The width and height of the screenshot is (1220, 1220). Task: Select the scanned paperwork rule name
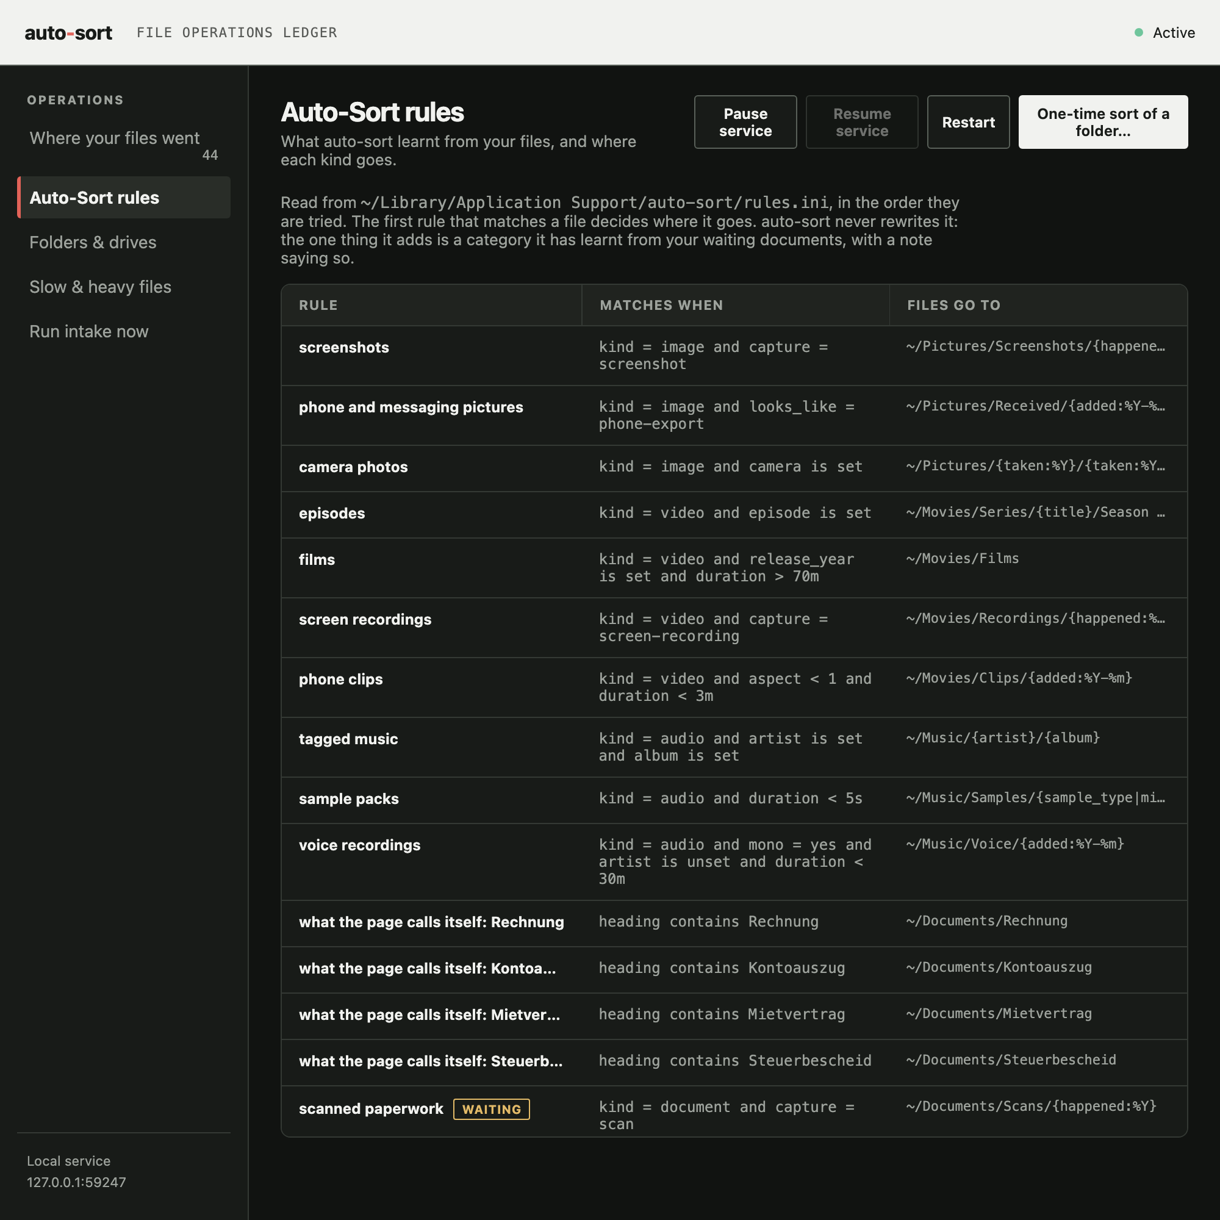[x=371, y=1109]
